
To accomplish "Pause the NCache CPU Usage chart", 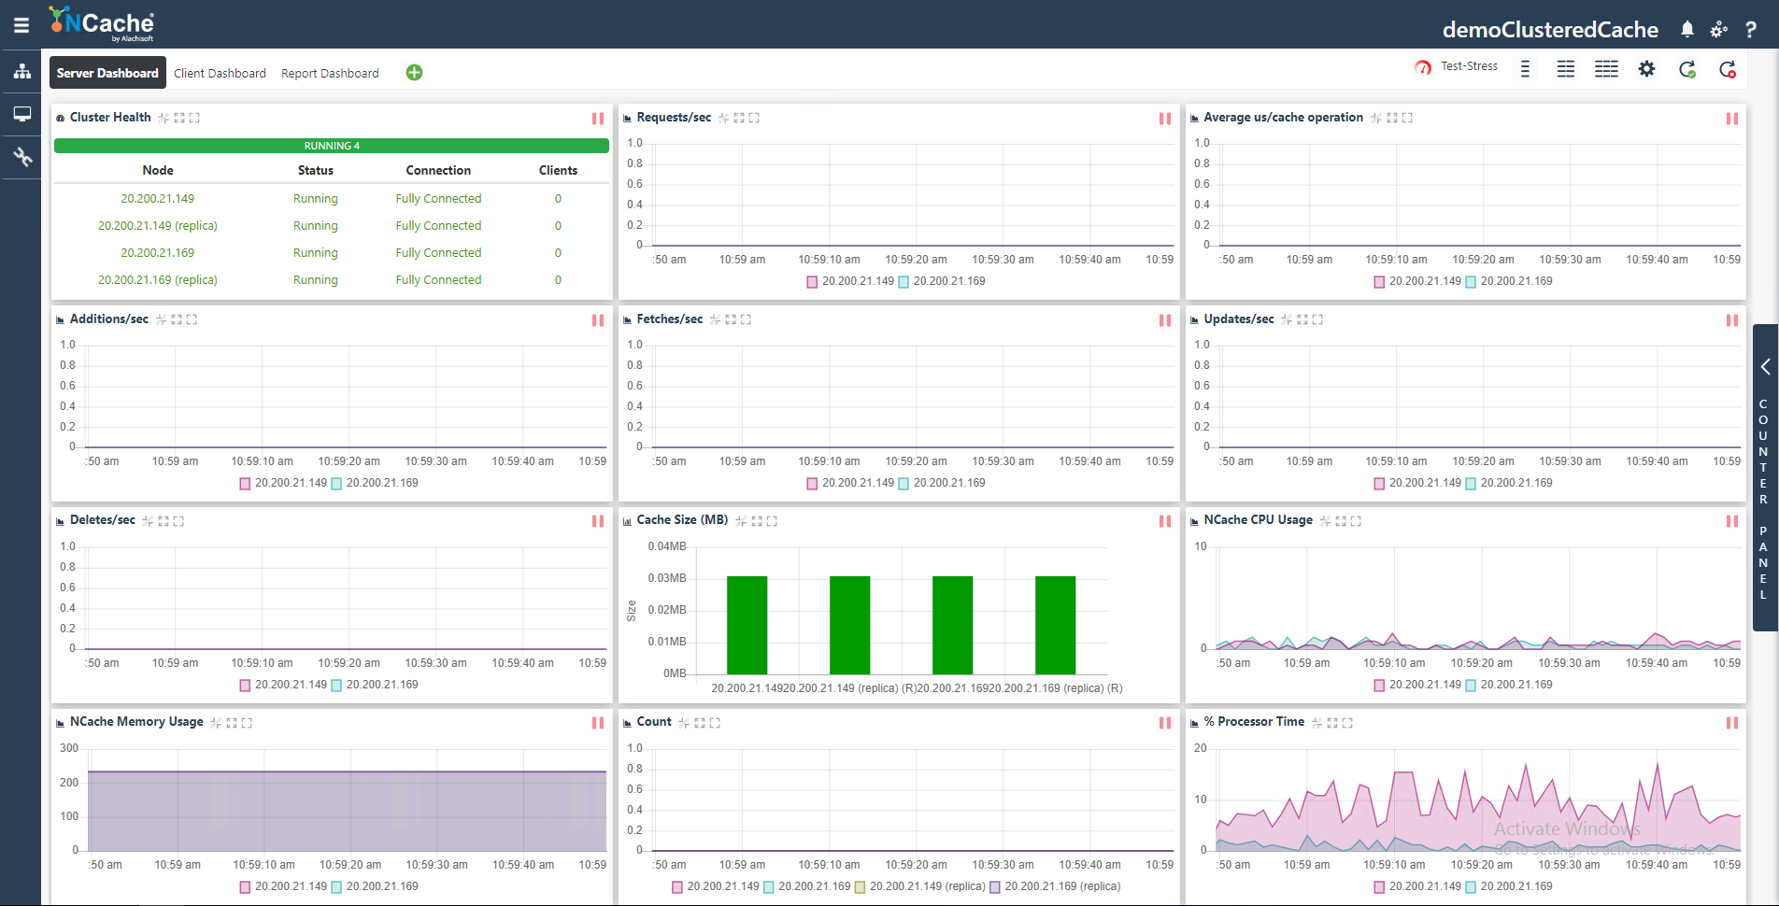I will click(x=1732, y=521).
